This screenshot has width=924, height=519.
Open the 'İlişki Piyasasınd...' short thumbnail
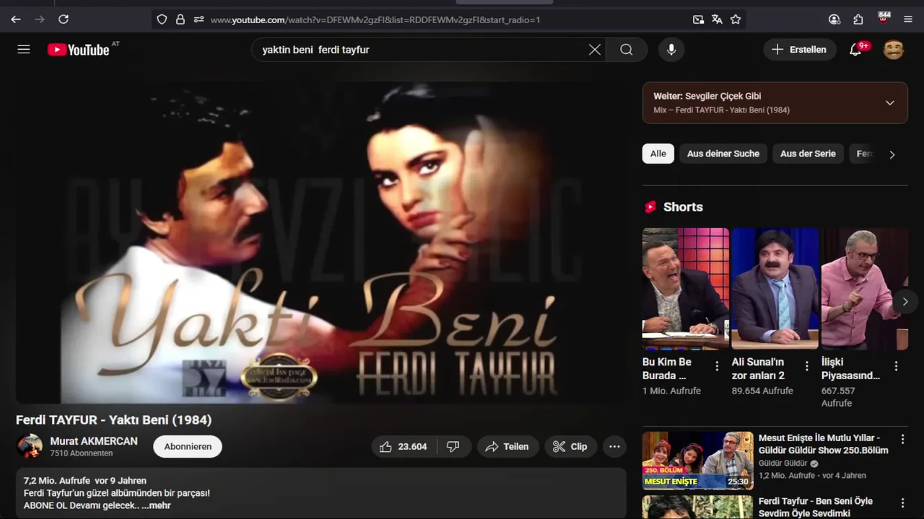[x=865, y=289]
